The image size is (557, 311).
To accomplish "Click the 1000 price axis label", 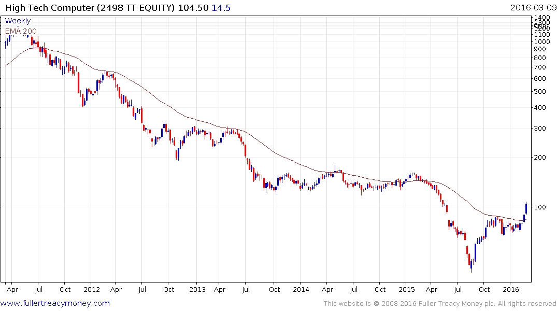I will click(x=542, y=41).
